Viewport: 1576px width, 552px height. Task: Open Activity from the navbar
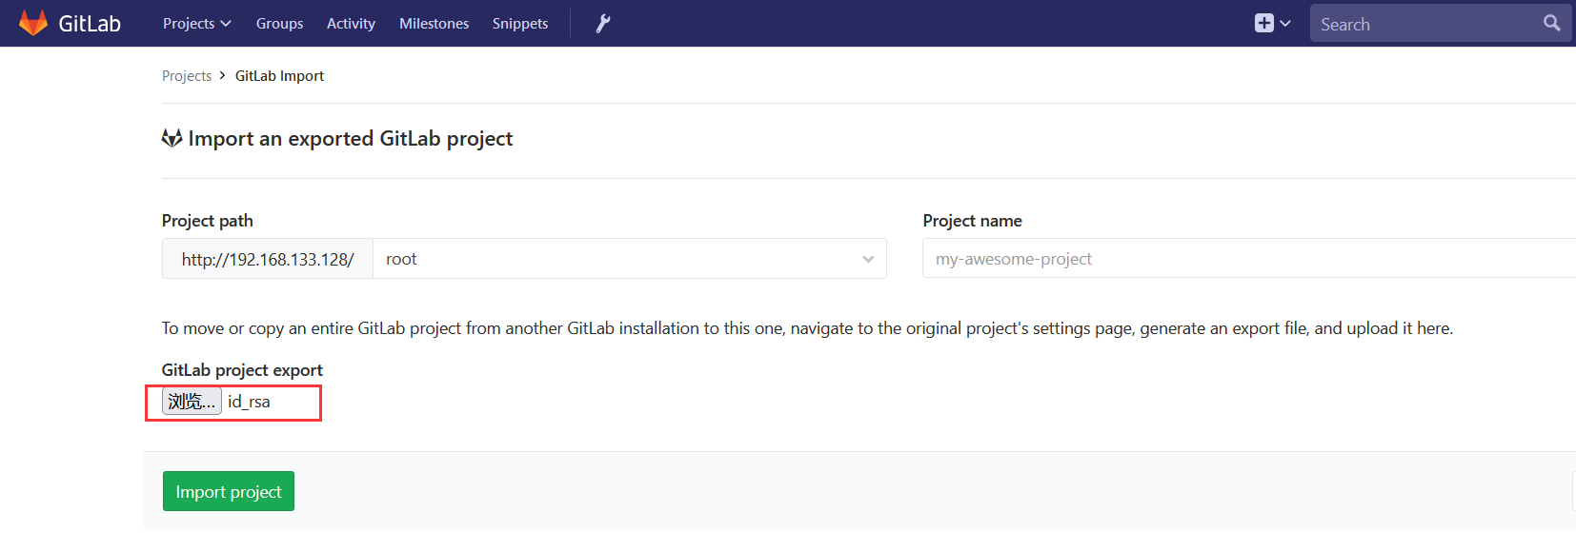point(351,23)
